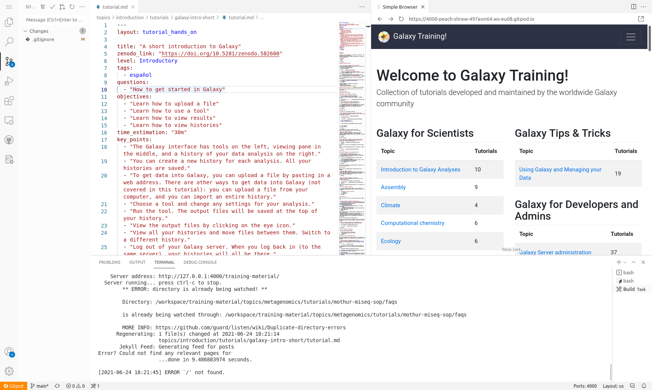The width and height of the screenshot is (652, 390).
Task: Click the Galaxy Training! brand logo
Action: click(x=412, y=37)
